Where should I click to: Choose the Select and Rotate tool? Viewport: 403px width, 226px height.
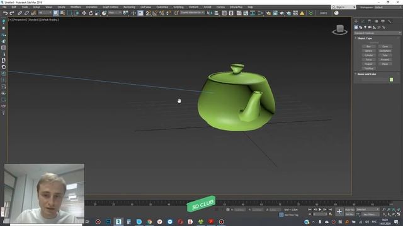pos(91,13)
